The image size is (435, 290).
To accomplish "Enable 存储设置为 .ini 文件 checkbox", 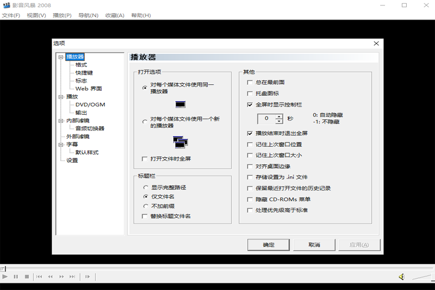I will coord(250,177).
